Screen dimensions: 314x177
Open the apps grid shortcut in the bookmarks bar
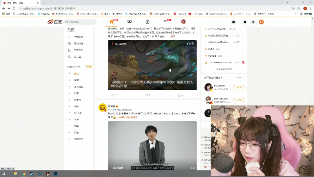point(6,14)
